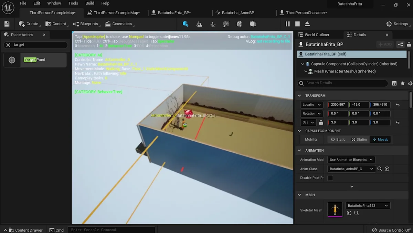Open the File menu

pos(23,3)
